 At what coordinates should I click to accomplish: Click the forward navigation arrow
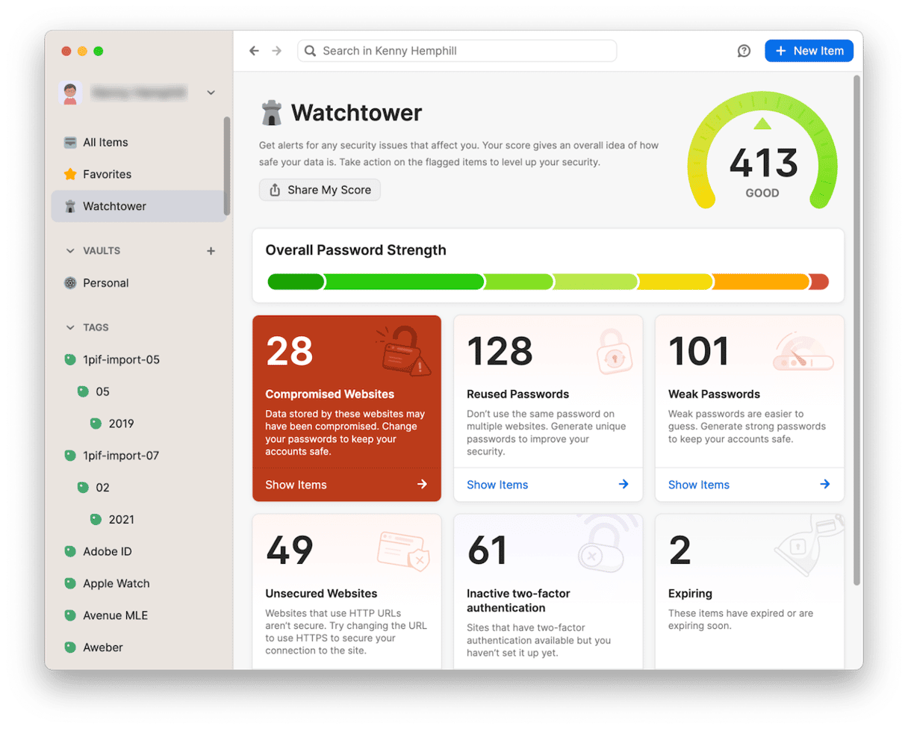point(277,51)
